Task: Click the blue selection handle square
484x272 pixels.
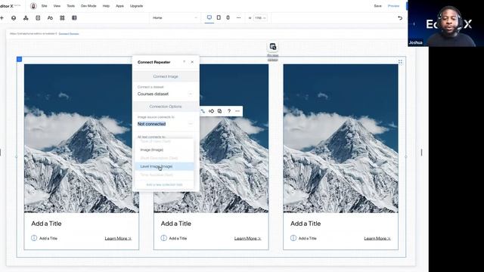Action: pos(19,59)
